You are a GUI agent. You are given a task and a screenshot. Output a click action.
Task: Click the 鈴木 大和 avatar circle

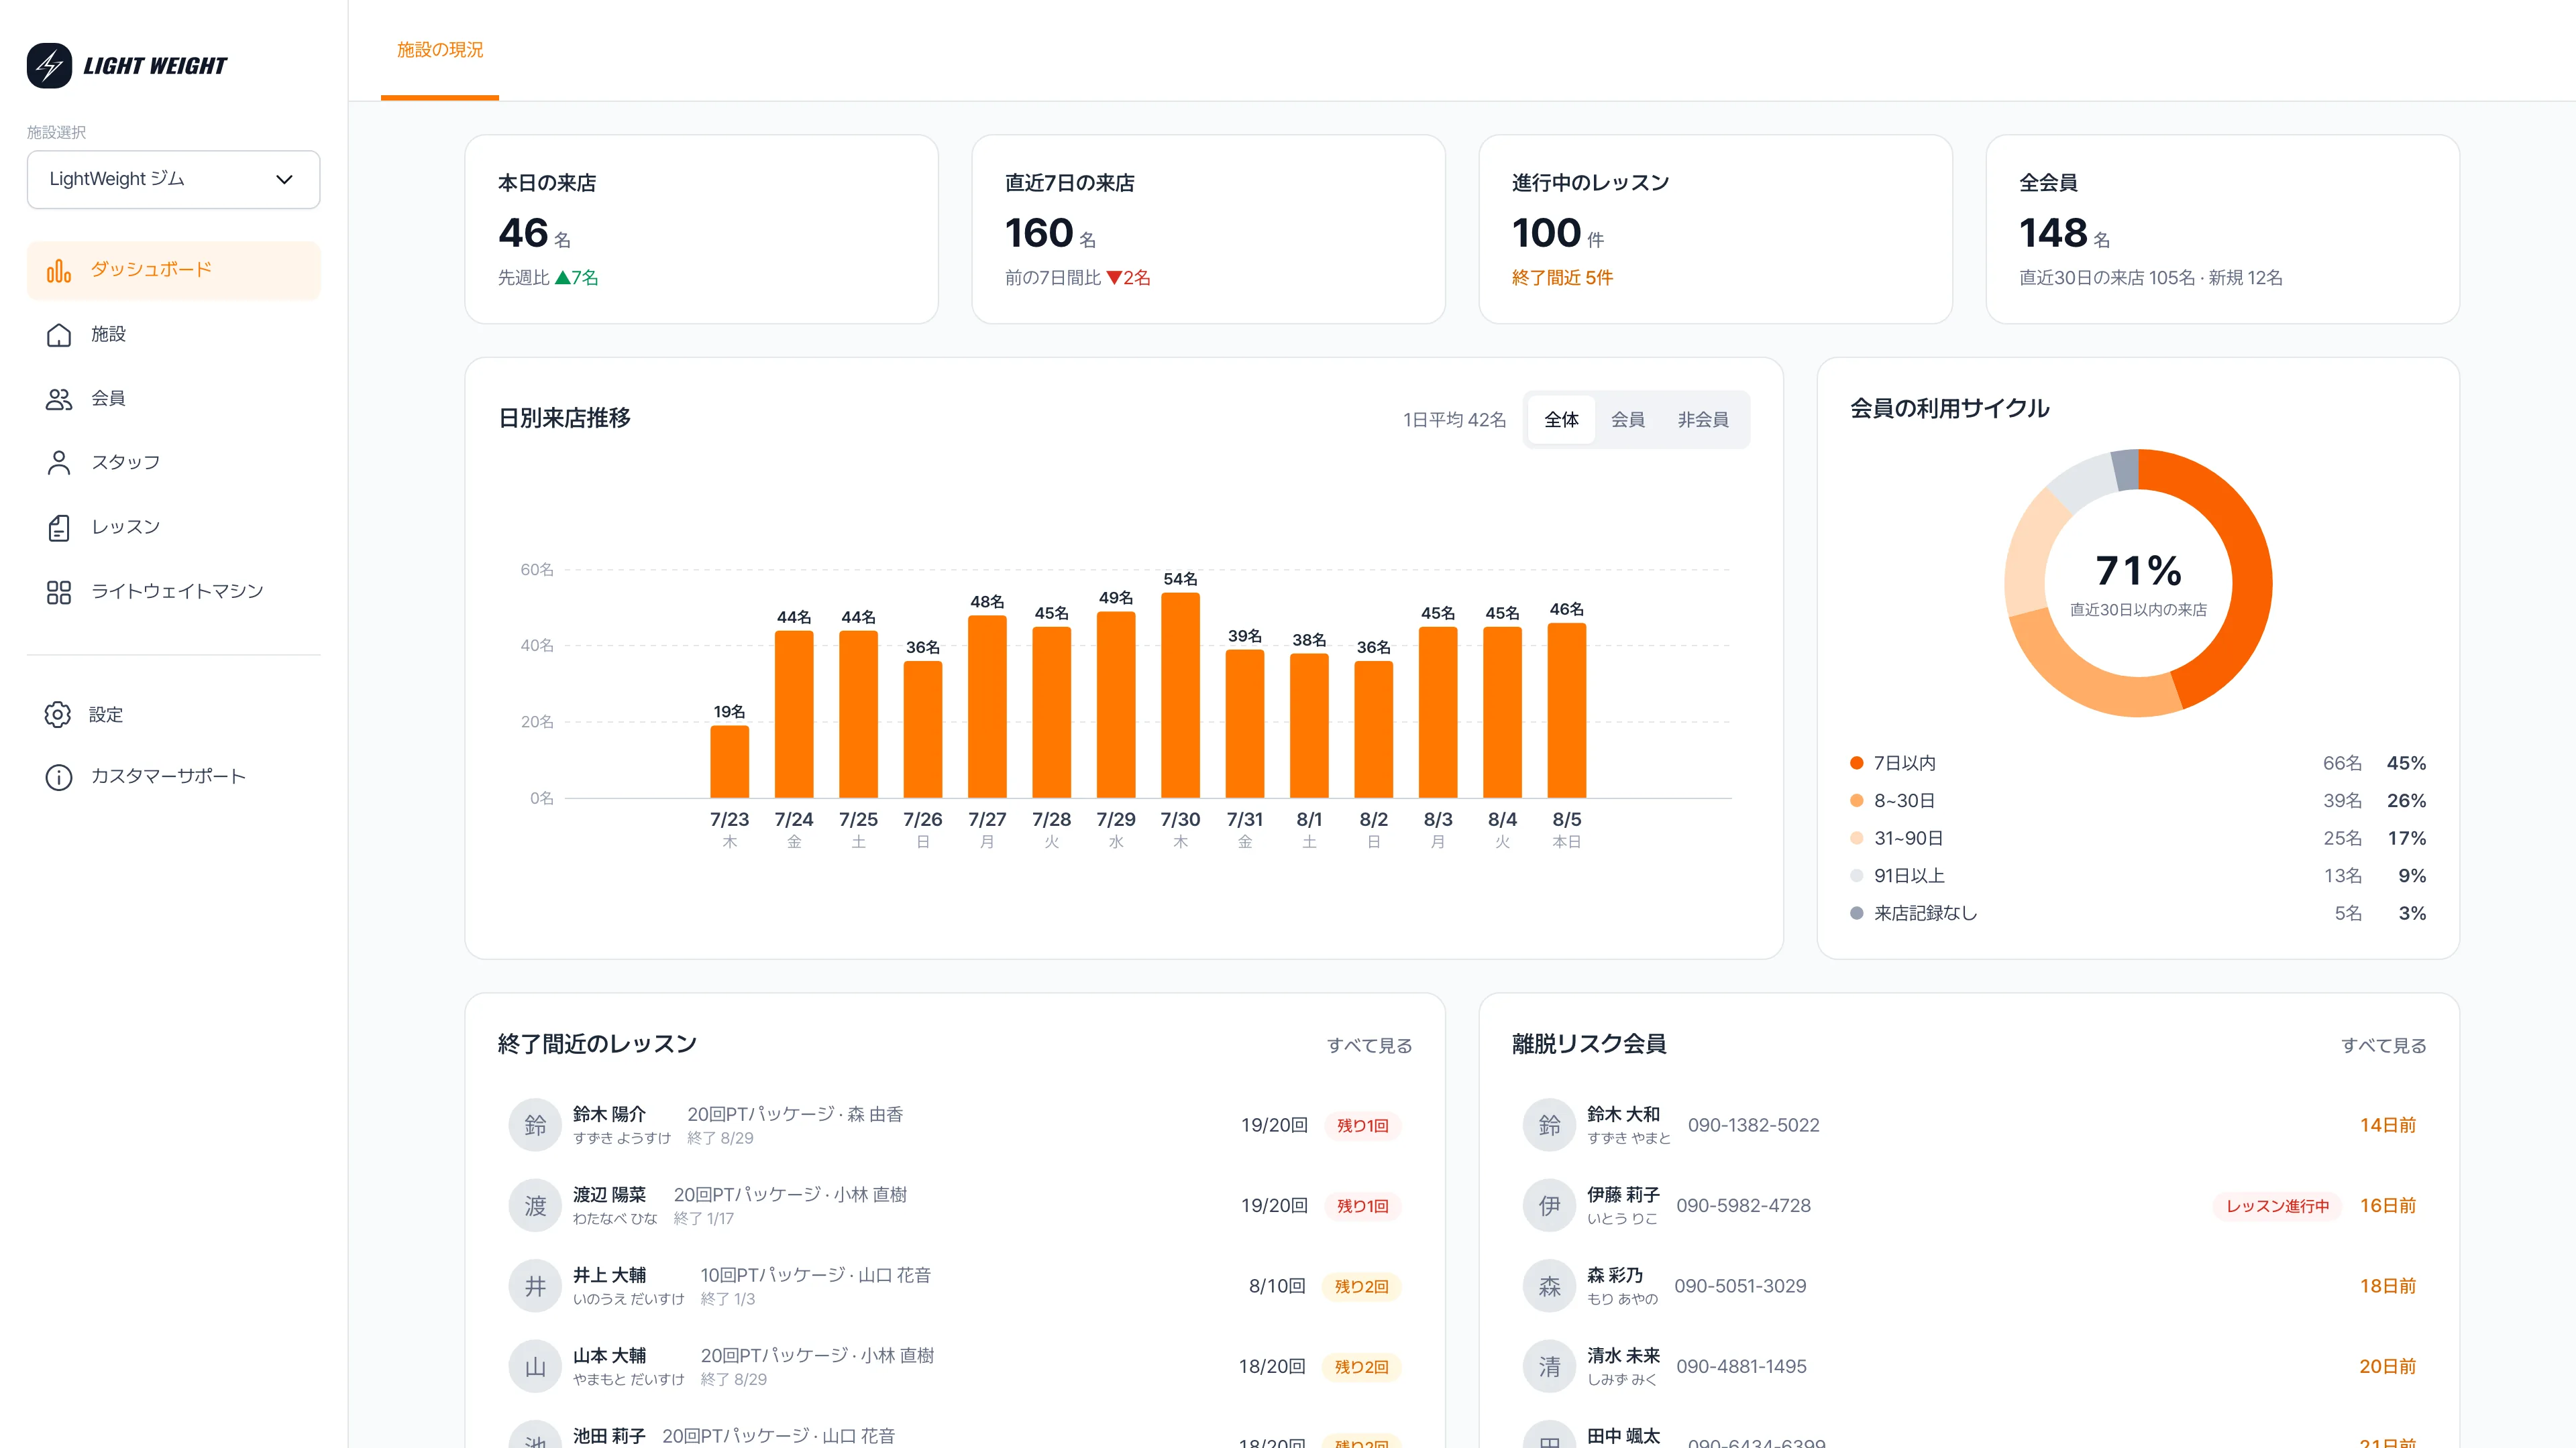click(x=1549, y=1126)
